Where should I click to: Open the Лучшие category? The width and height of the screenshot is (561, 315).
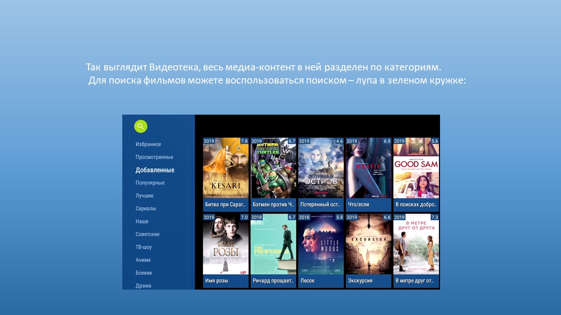145,196
